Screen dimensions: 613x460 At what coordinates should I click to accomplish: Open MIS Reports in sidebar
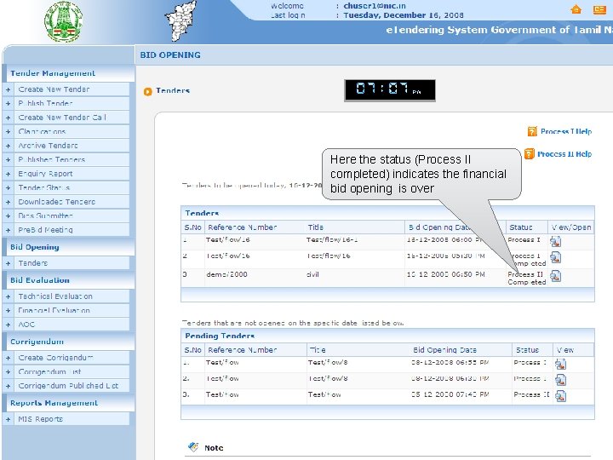click(x=40, y=419)
